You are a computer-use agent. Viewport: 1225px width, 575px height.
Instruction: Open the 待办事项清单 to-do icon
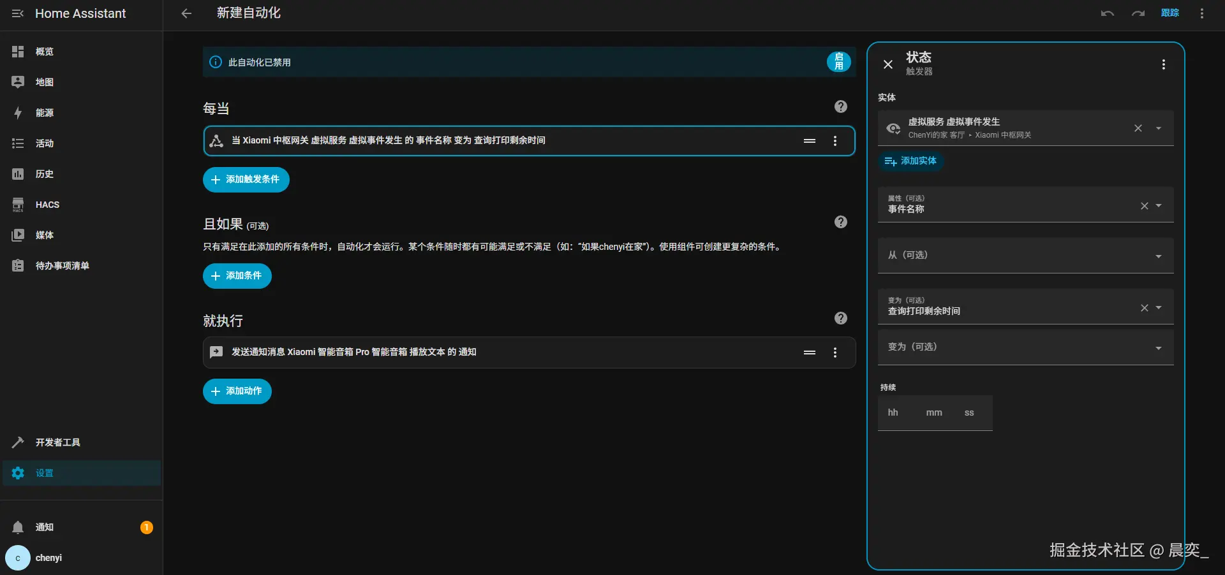18,266
